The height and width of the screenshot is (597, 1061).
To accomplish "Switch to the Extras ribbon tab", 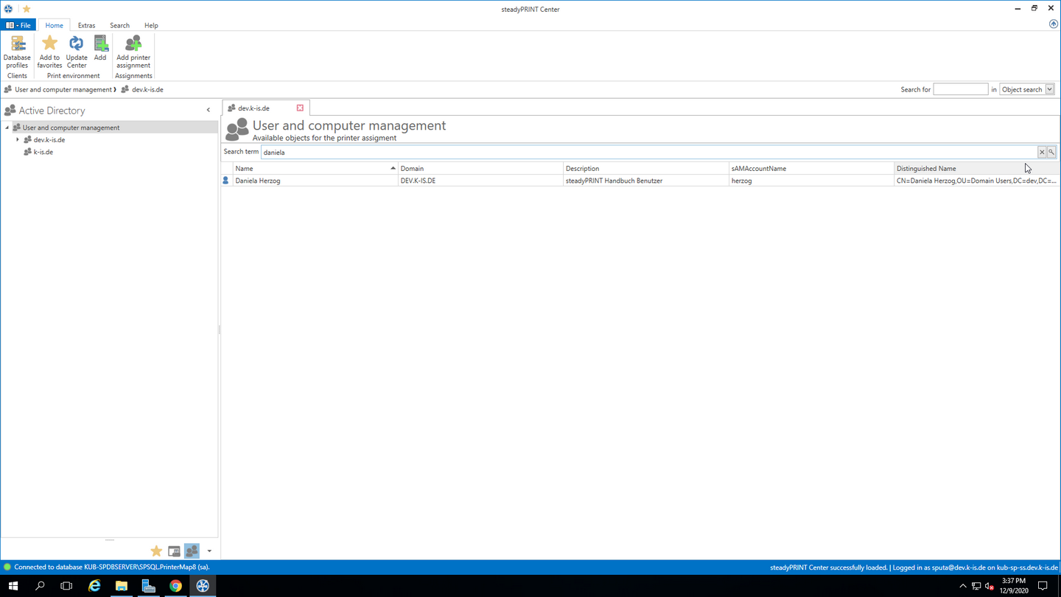I will 86,25.
